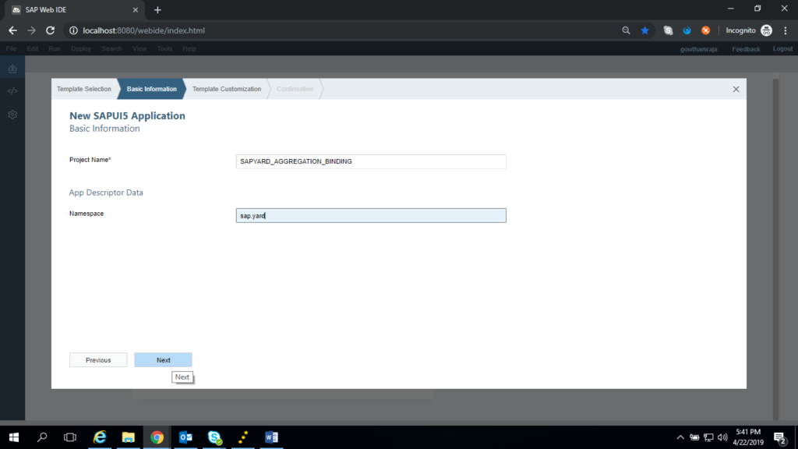Screen dimensions: 798x449
Task: Close the New SAPUI5 Application wizard
Action: (x=736, y=89)
